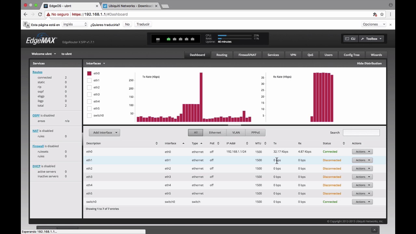Bookmark page with star icon
This screenshot has height=234, width=416.
pos(382,14)
